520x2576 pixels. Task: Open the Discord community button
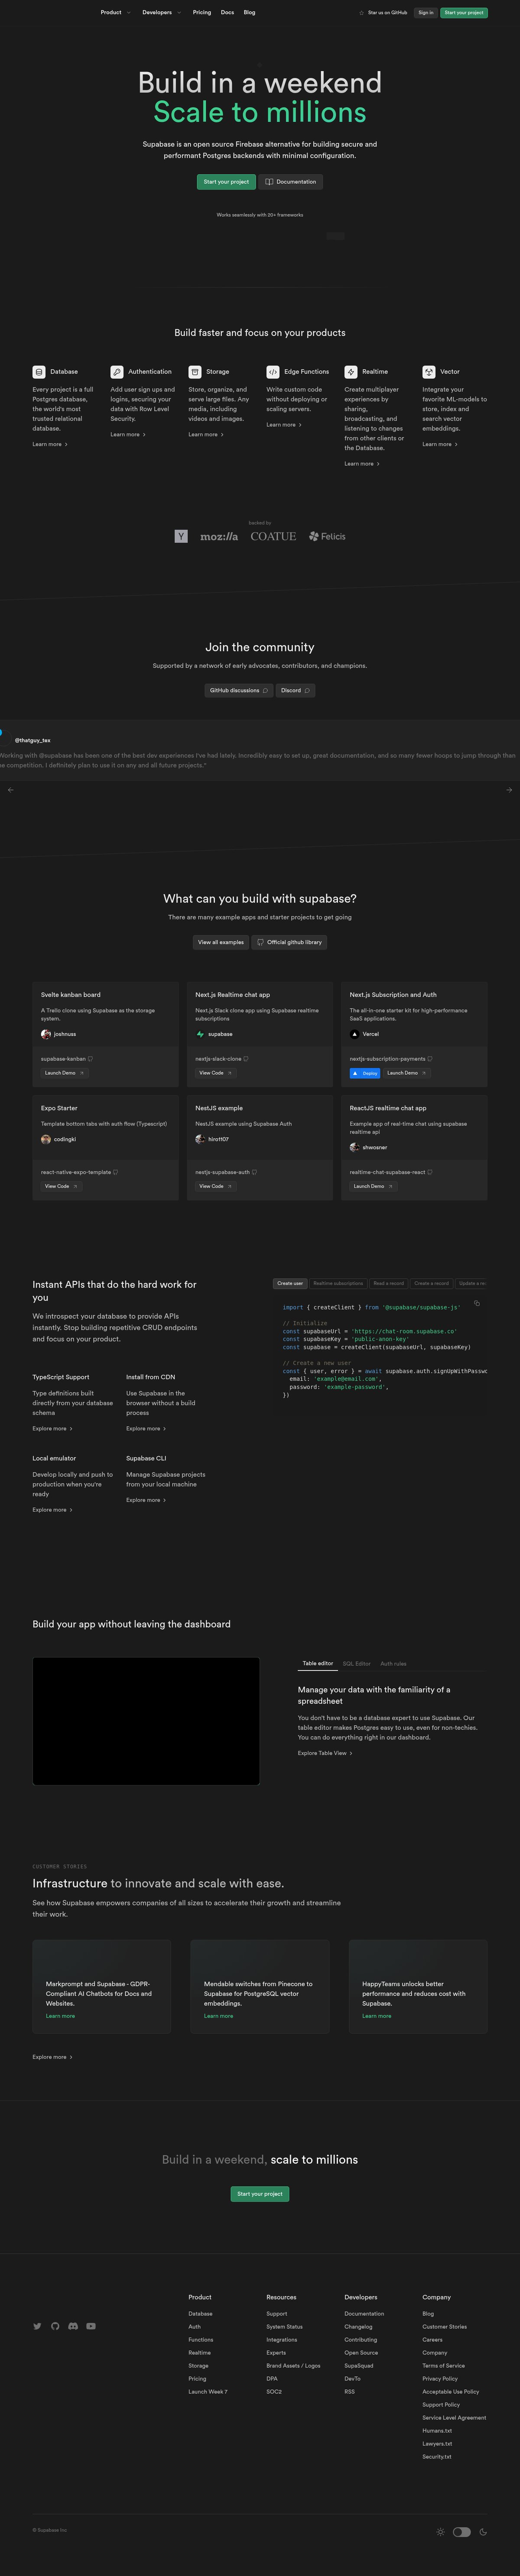(296, 690)
